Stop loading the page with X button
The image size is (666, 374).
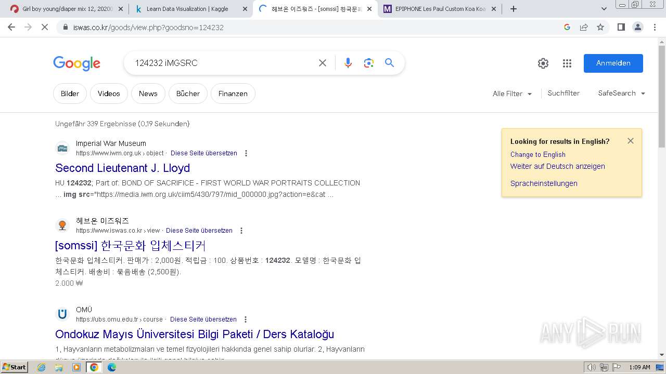pos(45,27)
